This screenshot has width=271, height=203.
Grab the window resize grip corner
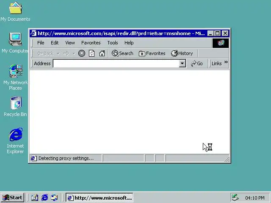(227, 159)
